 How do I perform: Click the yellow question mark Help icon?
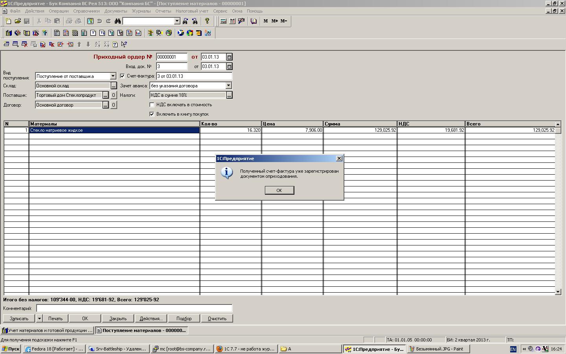pos(207,21)
